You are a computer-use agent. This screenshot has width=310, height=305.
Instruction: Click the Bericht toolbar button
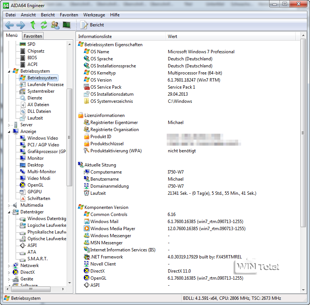pos(92,25)
